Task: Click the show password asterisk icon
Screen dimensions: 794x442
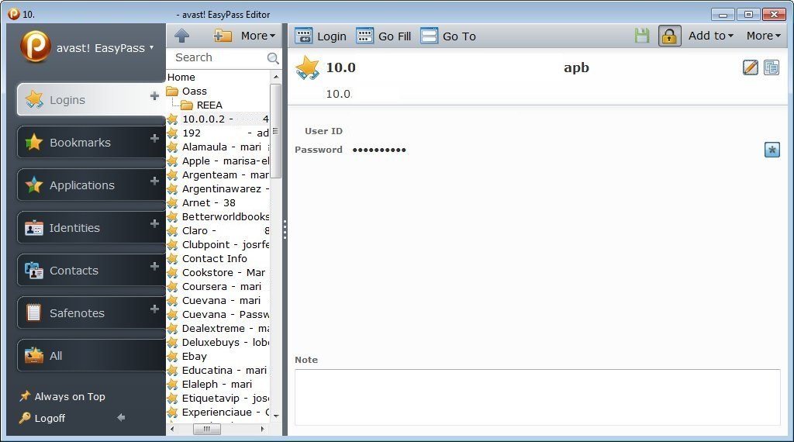Action: (772, 150)
